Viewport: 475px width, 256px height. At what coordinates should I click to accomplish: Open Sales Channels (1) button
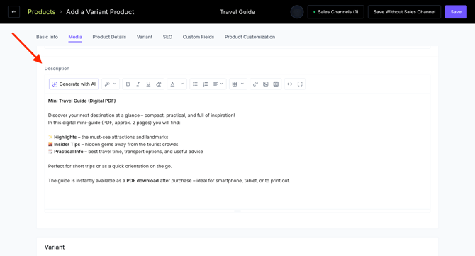click(x=335, y=12)
